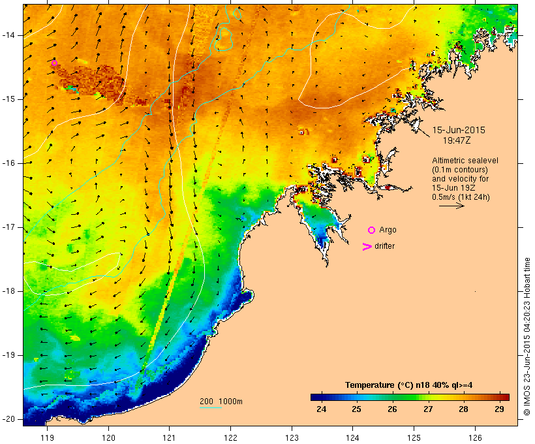The width and height of the screenshot is (535, 444).
Task: Click the '200 1000m' depth contour label
Action: point(221,402)
